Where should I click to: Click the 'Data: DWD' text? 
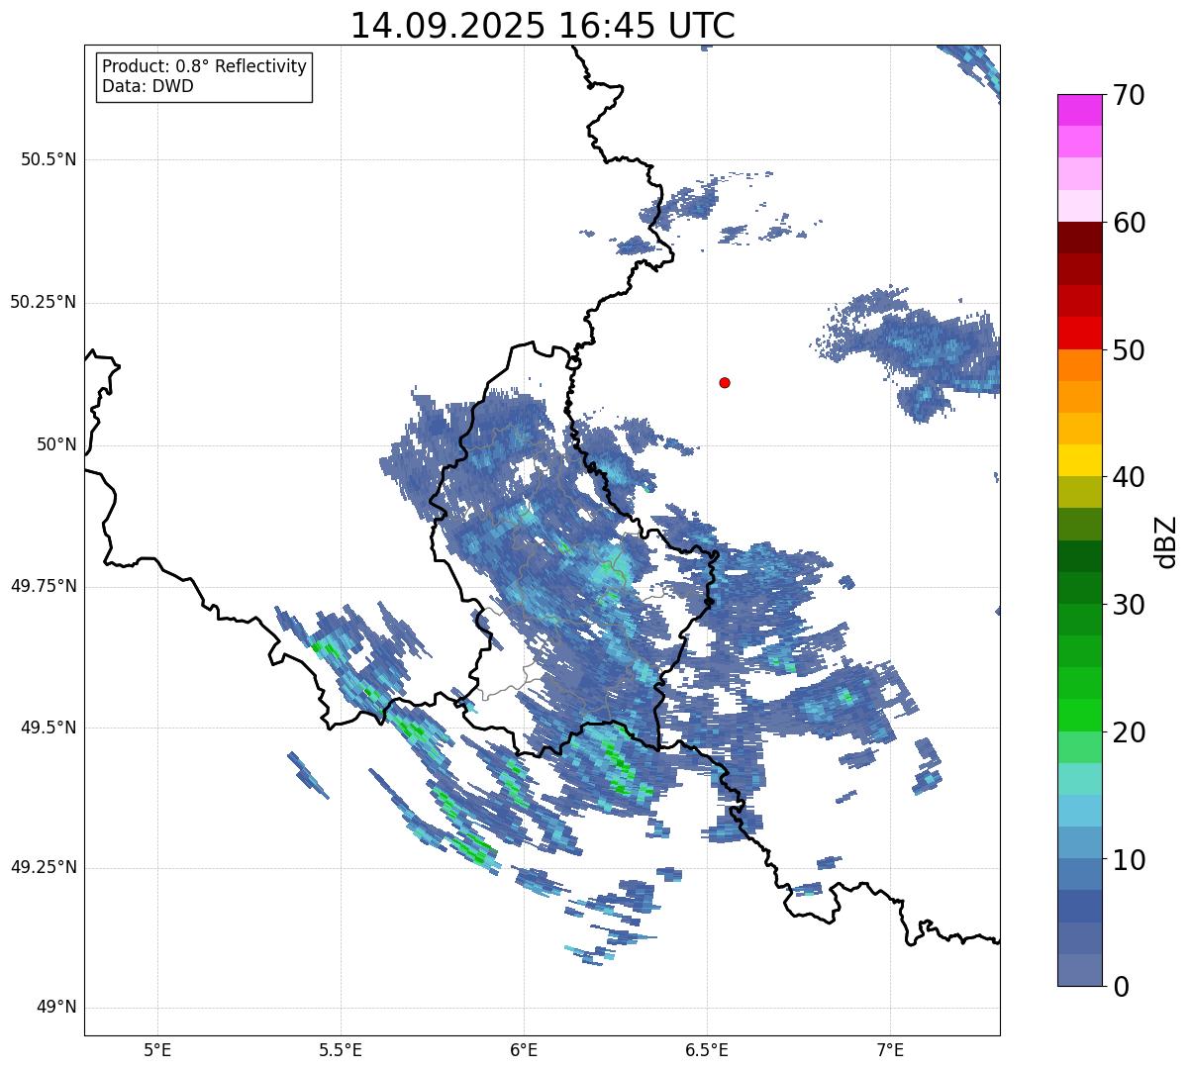coord(148,86)
